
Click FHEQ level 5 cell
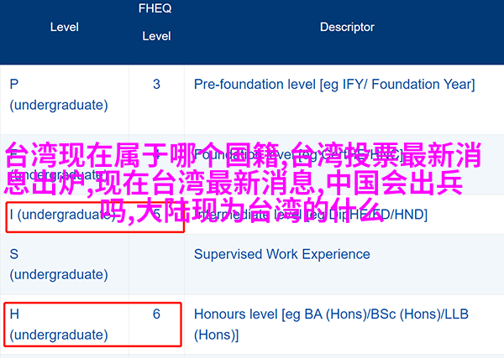click(x=156, y=215)
